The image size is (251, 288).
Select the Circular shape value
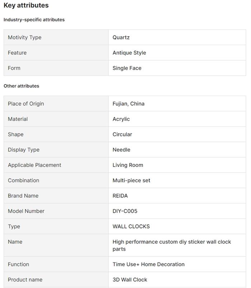point(122,134)
